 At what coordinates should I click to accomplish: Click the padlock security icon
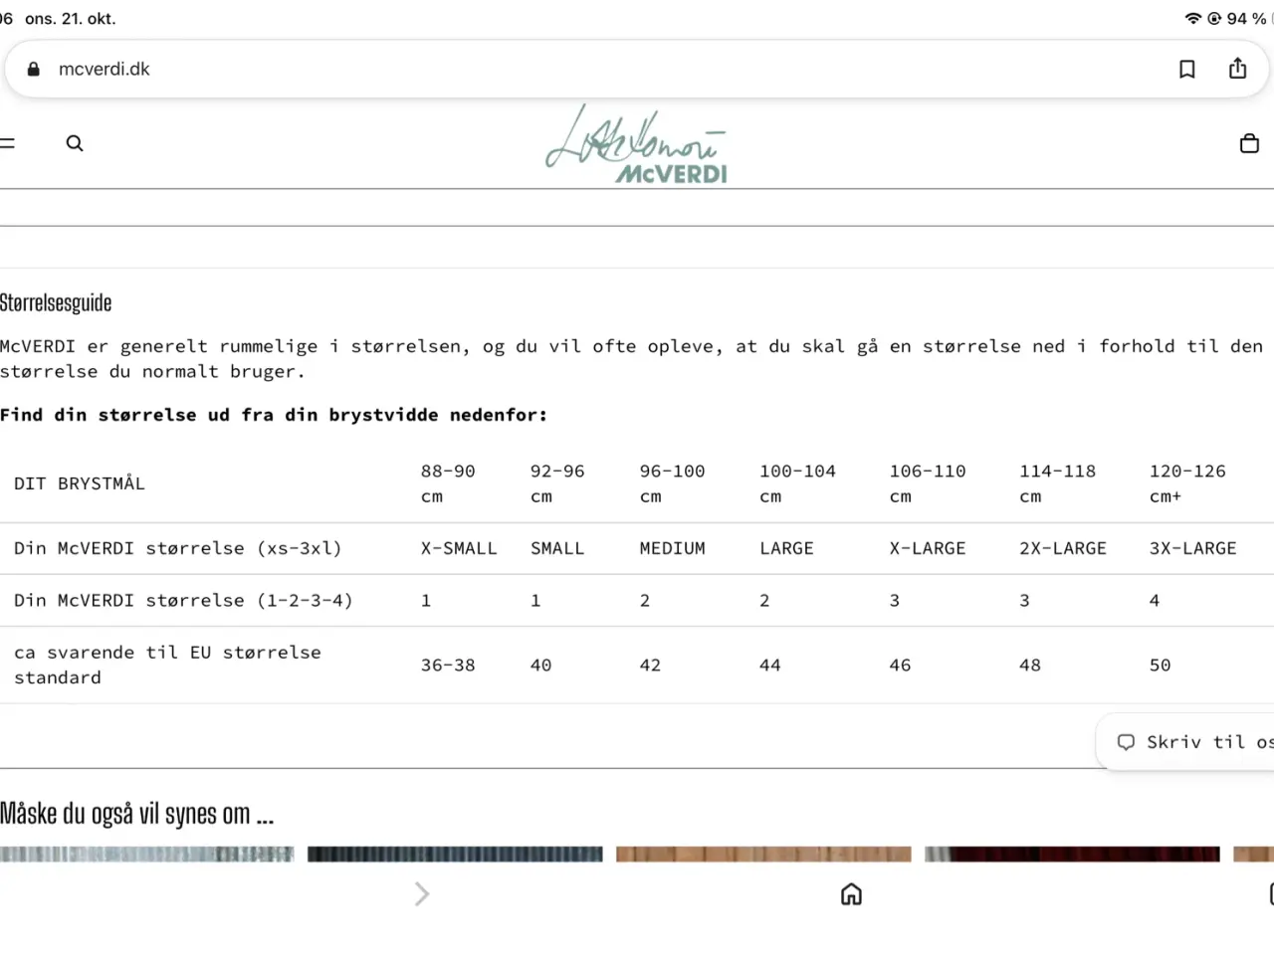[34, 69]
